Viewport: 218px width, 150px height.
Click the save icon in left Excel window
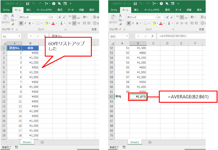[28, 4]
